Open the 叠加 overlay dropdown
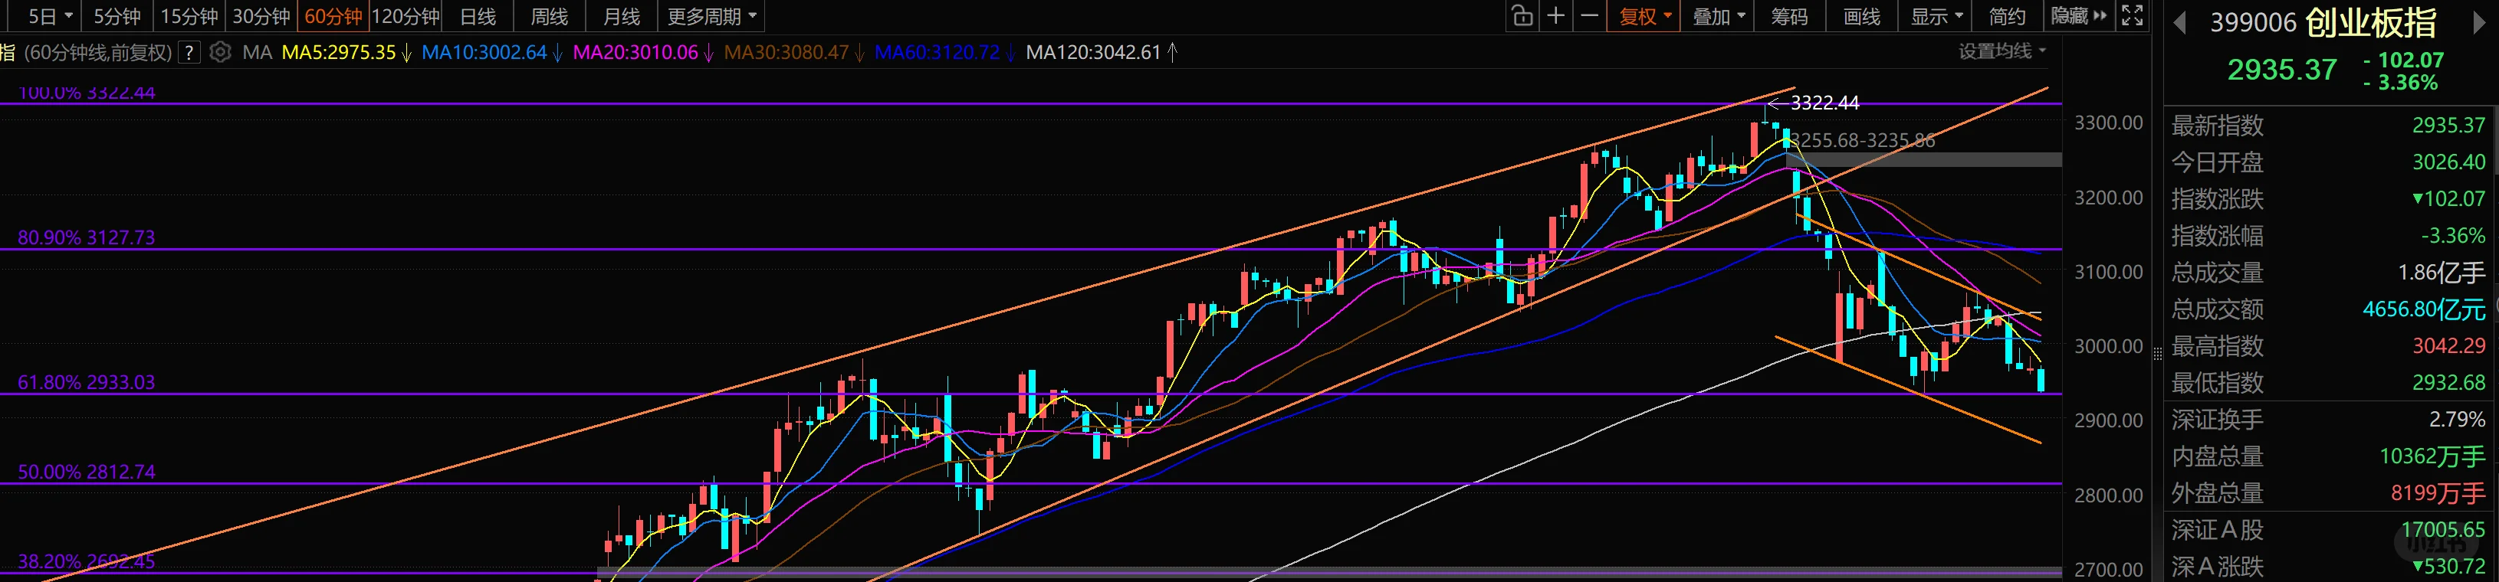This screenshot has width=2499, height=582. [x=1718, y=16]
